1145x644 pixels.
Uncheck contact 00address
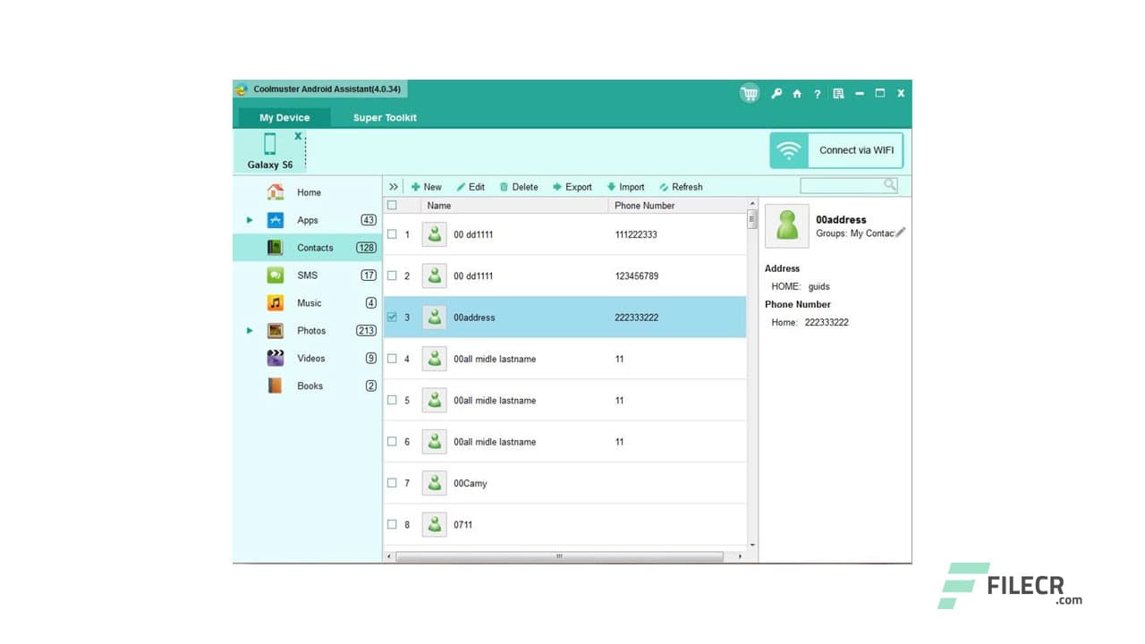coord(394,317)
